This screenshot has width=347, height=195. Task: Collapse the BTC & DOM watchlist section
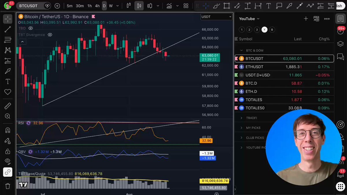pyautogui.click(x=241, y=51)
